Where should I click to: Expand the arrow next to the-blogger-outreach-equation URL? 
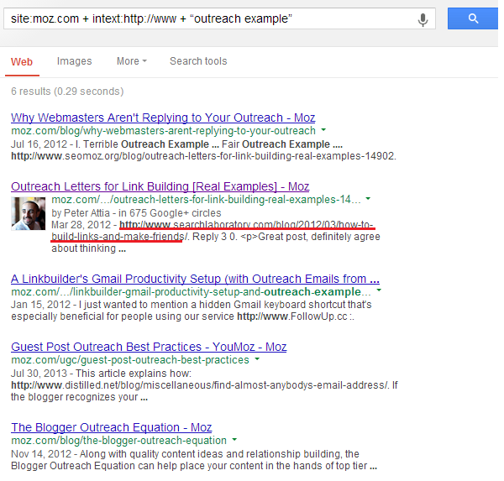(234, 439)
